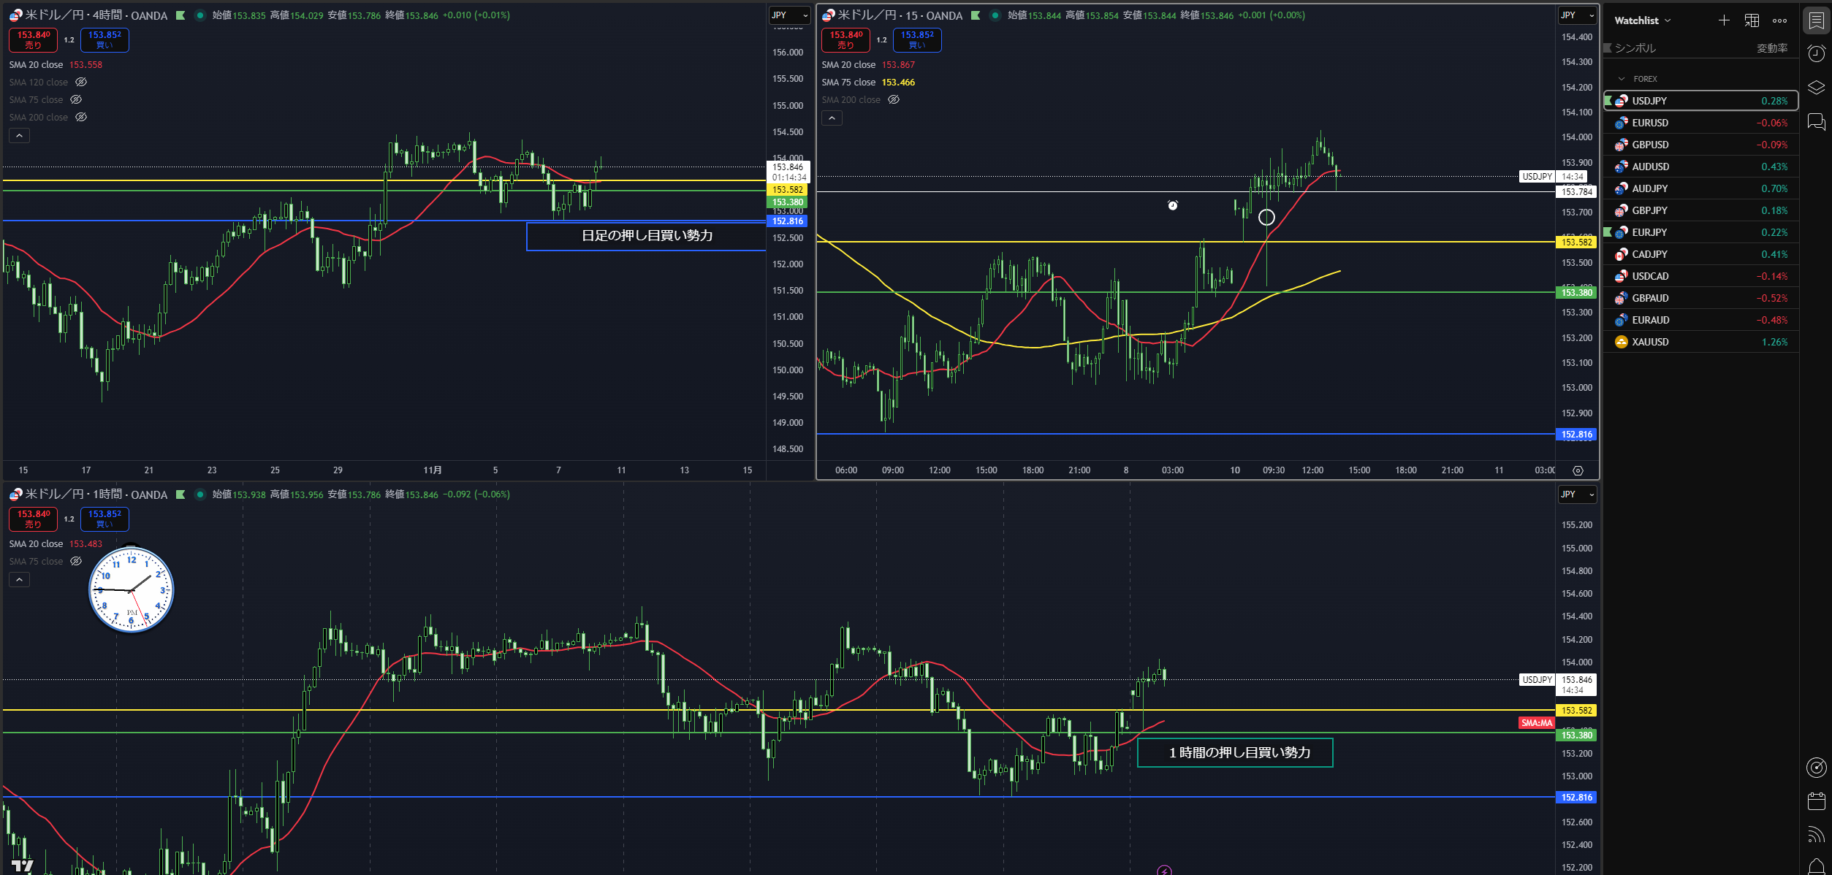Open the chats panel icon
The image size is (1832, 875).
pyautogui.click(x=1816, y=121)
